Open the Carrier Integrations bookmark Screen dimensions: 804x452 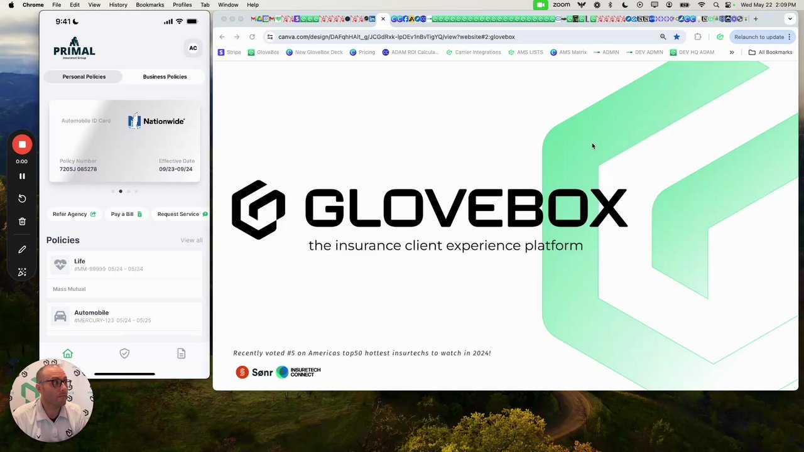(x=474, y=52)
